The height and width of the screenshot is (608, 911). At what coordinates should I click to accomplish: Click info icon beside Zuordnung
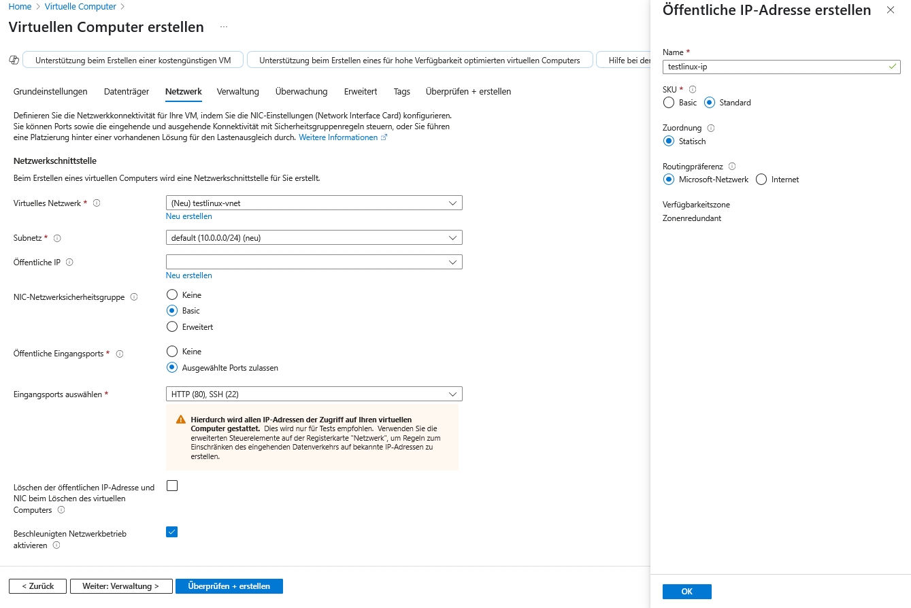[x=711, y=128]
